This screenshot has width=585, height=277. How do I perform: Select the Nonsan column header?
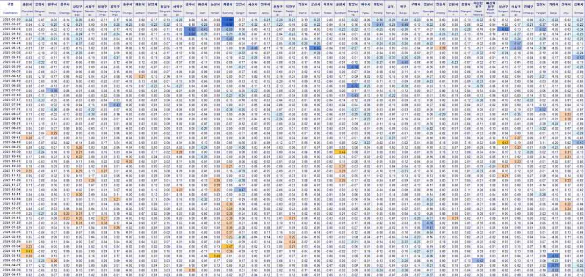coord(215,9)
